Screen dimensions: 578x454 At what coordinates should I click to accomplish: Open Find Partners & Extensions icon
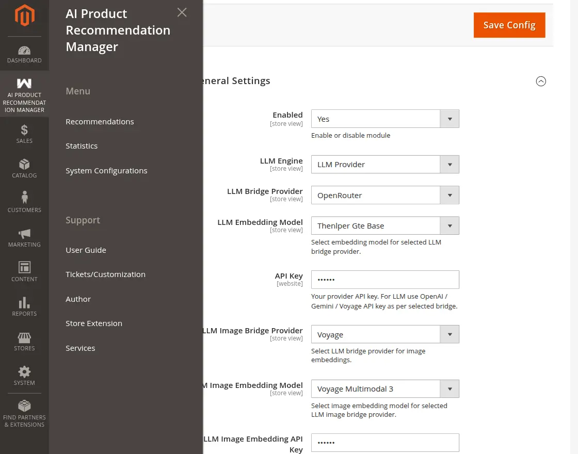point(24,414)
